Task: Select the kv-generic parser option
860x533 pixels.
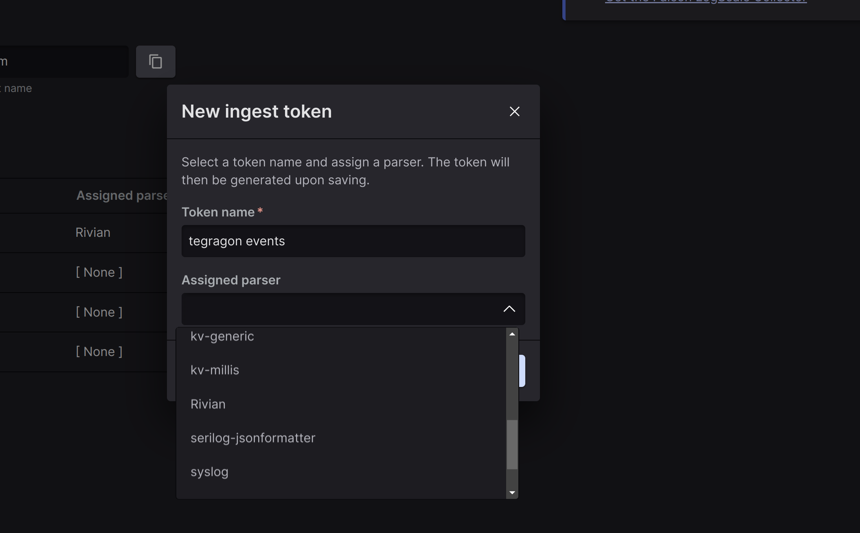Action: [222, 336]
